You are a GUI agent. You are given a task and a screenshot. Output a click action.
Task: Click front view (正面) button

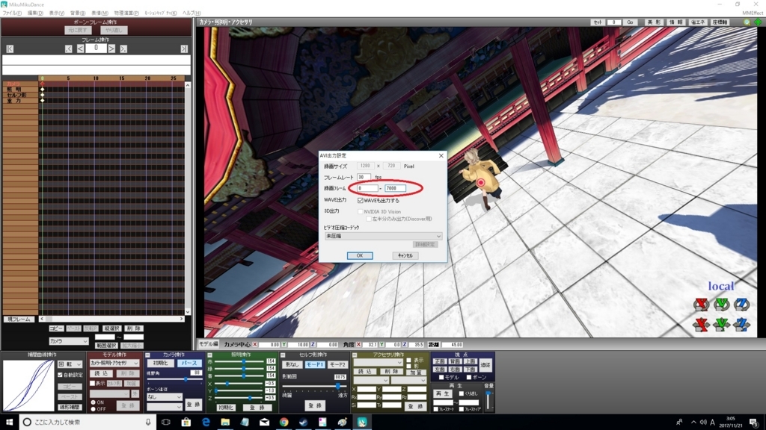[x=440, y=361]
